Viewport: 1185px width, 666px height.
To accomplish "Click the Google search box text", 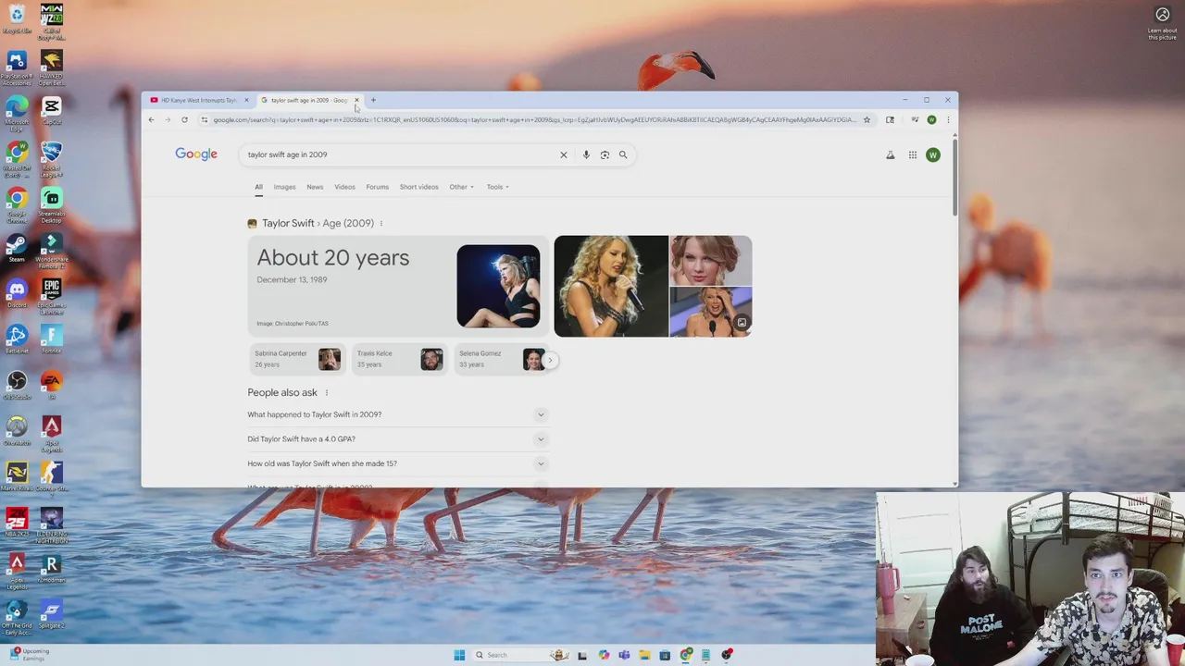I will (287, 154).
